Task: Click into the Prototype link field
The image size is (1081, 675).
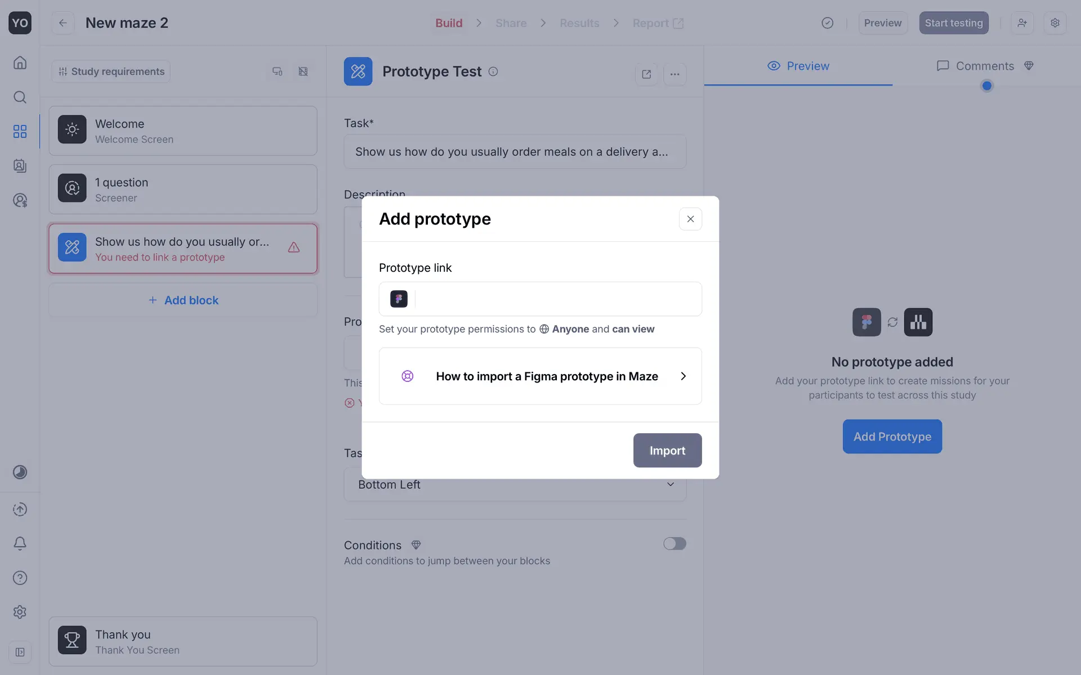Action: (x=556, y=299)
